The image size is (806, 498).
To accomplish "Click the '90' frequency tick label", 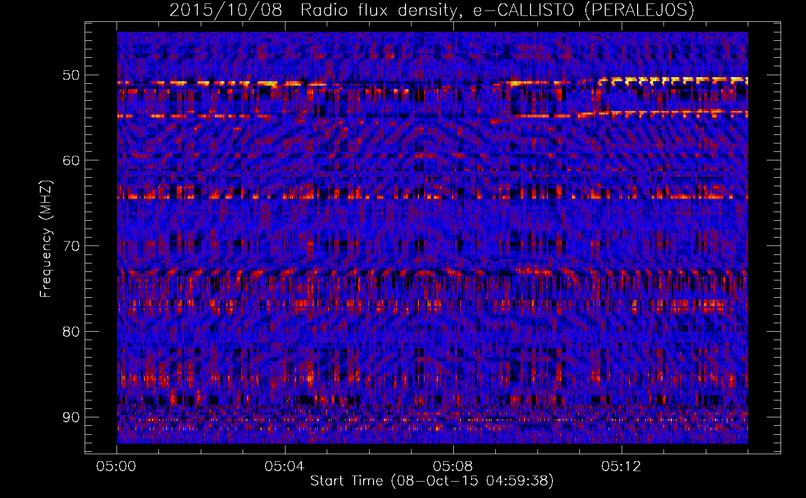I will click(x=71, y=417).
